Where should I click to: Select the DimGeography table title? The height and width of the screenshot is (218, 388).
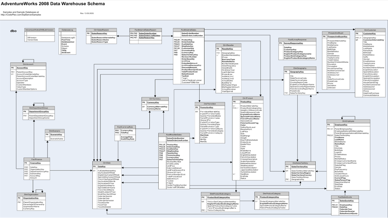(x=300, y=68)
